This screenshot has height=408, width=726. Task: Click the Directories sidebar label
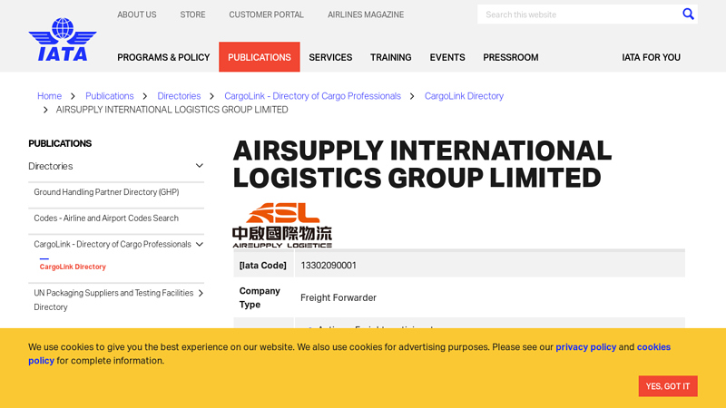(51, 166)
